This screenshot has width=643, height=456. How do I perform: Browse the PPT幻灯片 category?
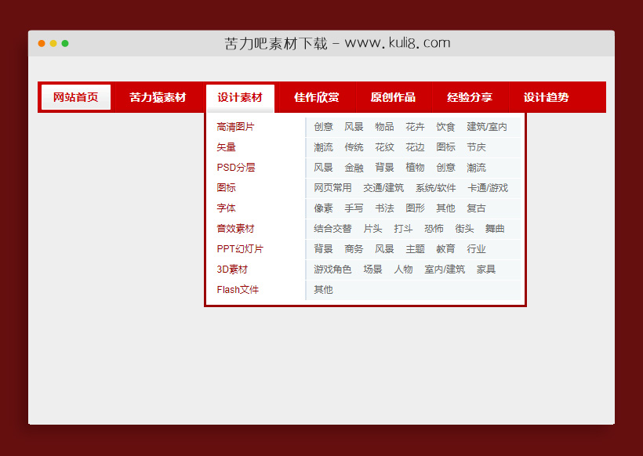pyautogui.click(x=238, y=248)
